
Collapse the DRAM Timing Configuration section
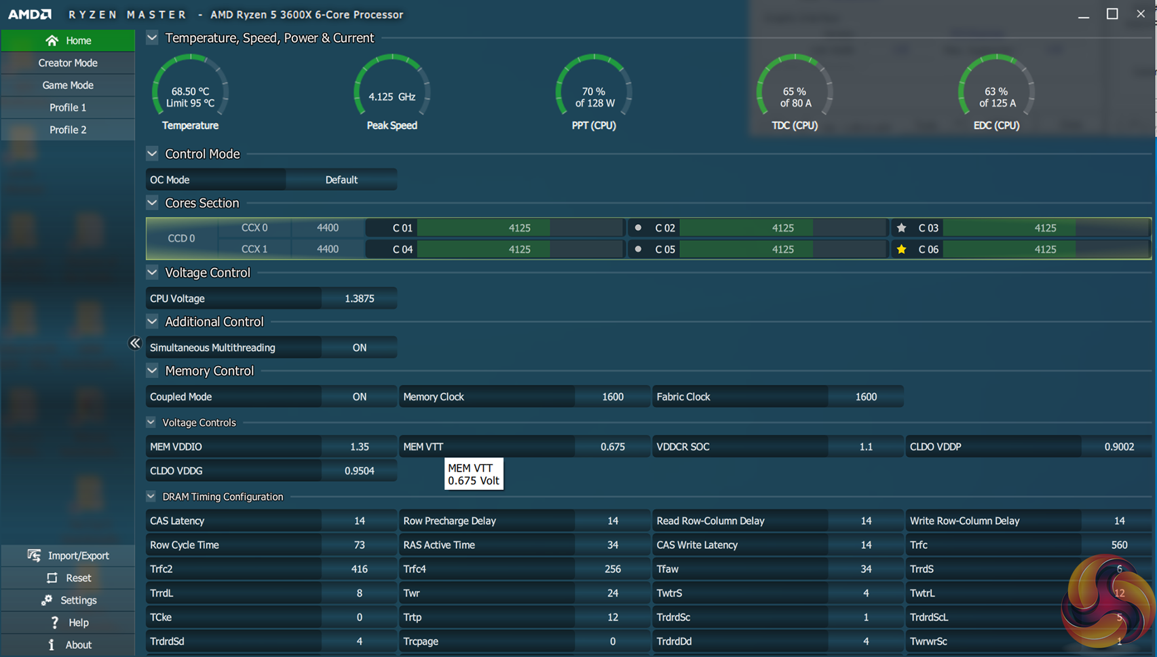[151, 496]
